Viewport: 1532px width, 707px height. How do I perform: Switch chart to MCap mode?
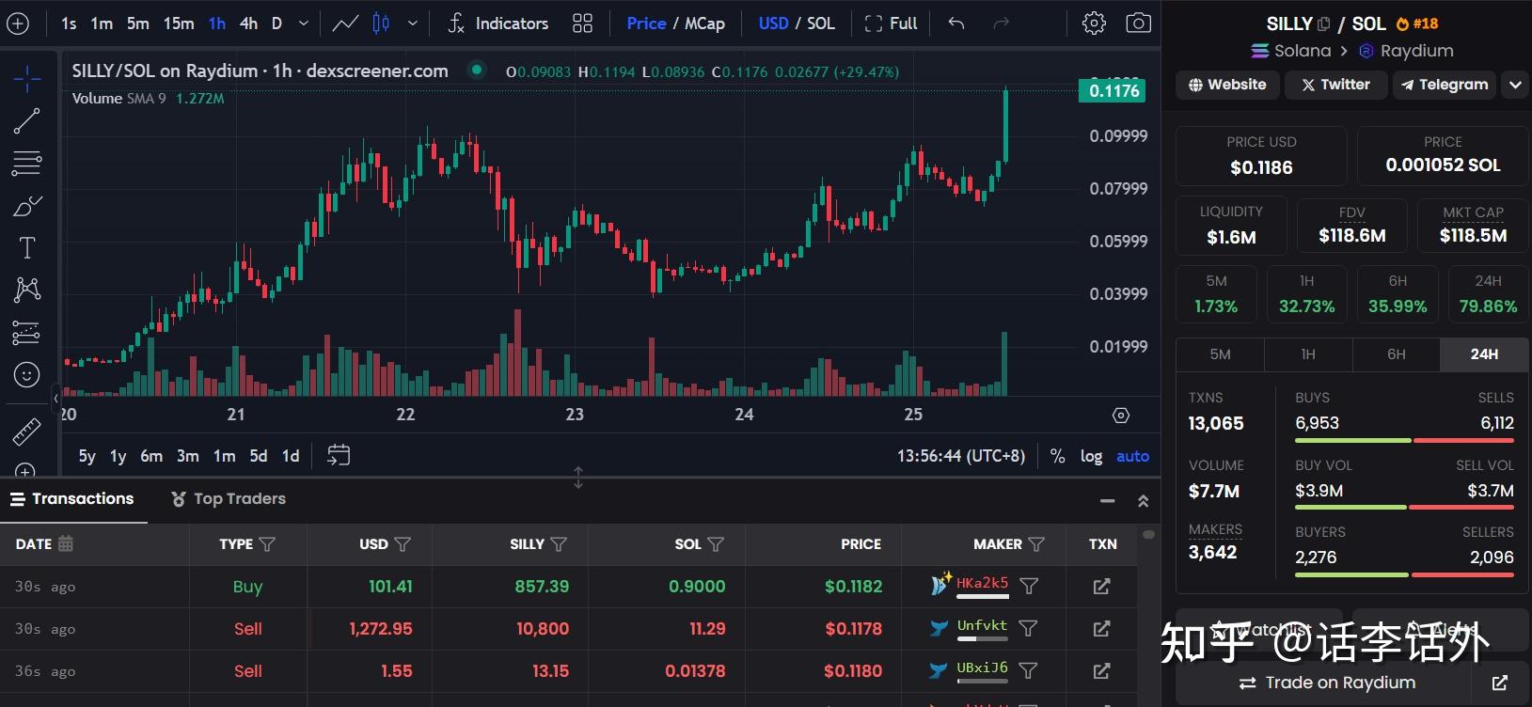704,24
